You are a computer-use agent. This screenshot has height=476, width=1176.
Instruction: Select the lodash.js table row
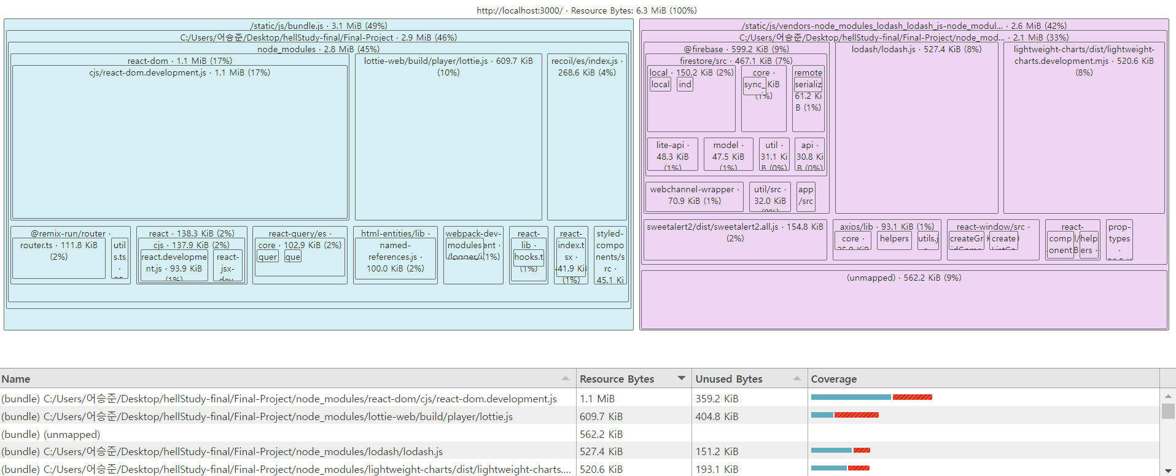[579, 451]
